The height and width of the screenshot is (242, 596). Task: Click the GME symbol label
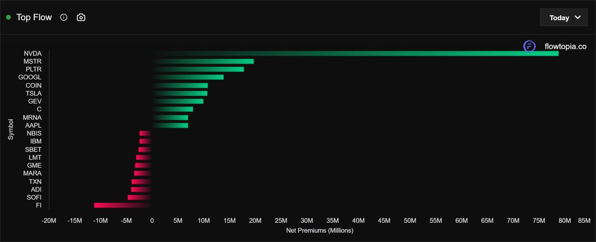35,165
